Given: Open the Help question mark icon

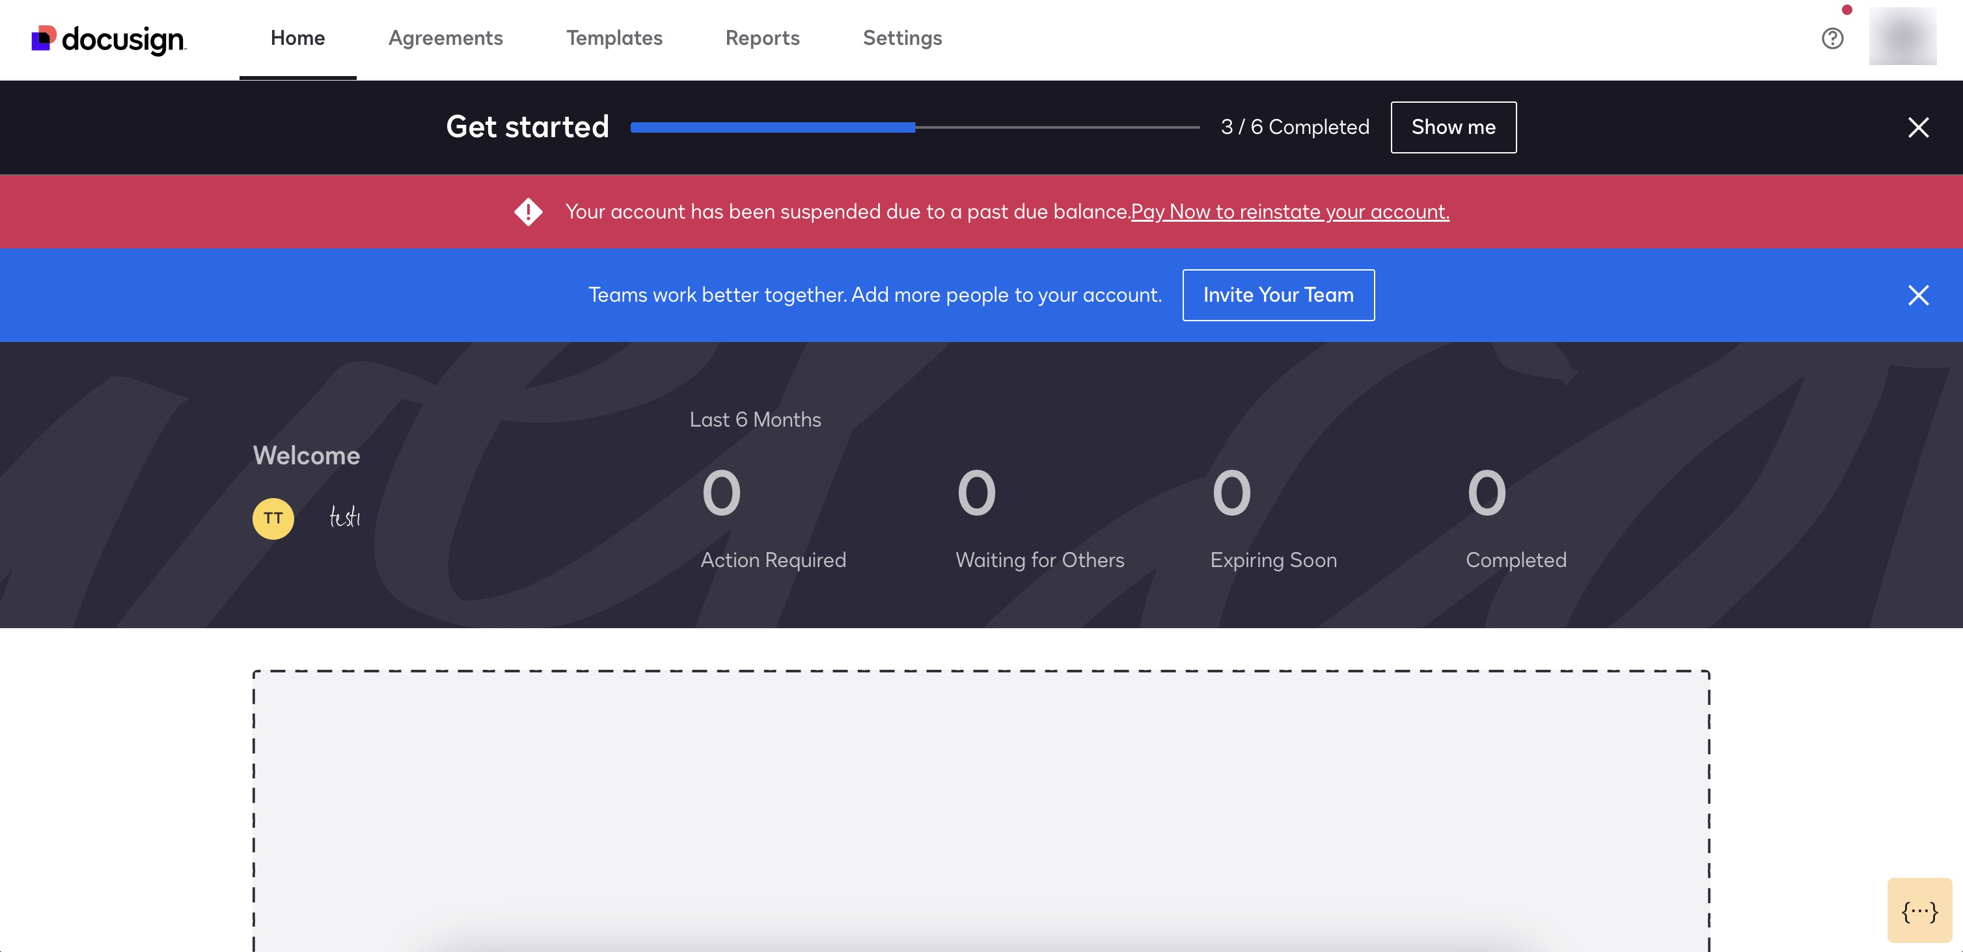Looking at the screenshot, I should tap(1833, 38).
